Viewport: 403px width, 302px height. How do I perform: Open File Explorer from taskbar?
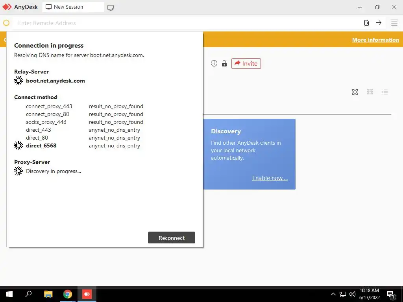(x=48, y=294)
